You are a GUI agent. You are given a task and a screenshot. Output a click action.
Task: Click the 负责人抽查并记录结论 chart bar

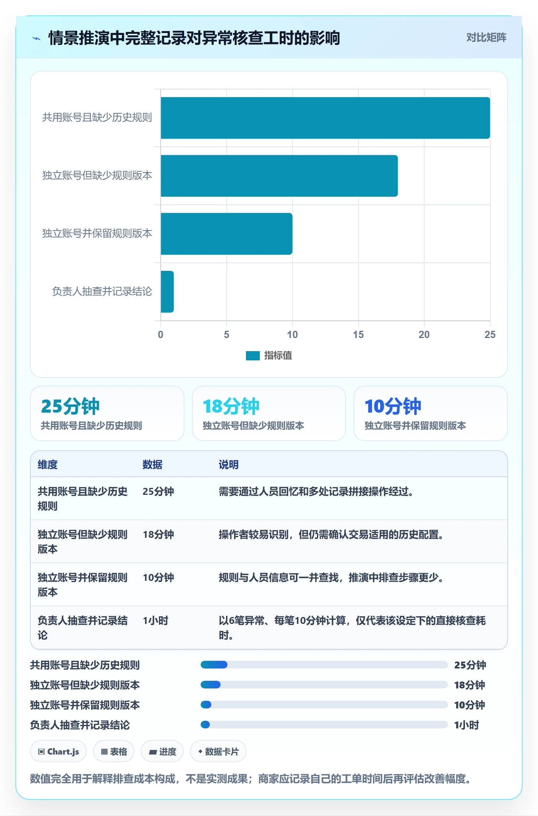click(167, 292)
